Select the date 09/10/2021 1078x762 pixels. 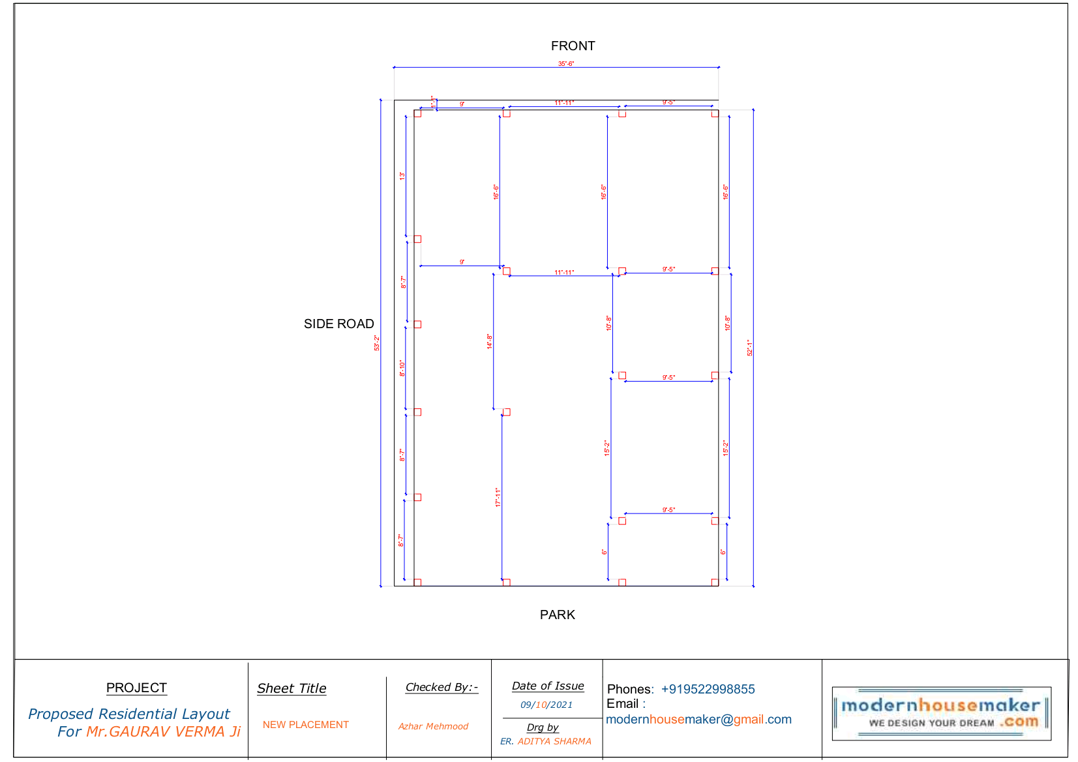pos(546,705)
